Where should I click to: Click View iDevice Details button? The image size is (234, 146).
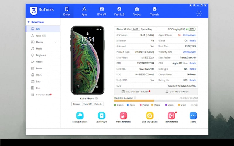177,92
